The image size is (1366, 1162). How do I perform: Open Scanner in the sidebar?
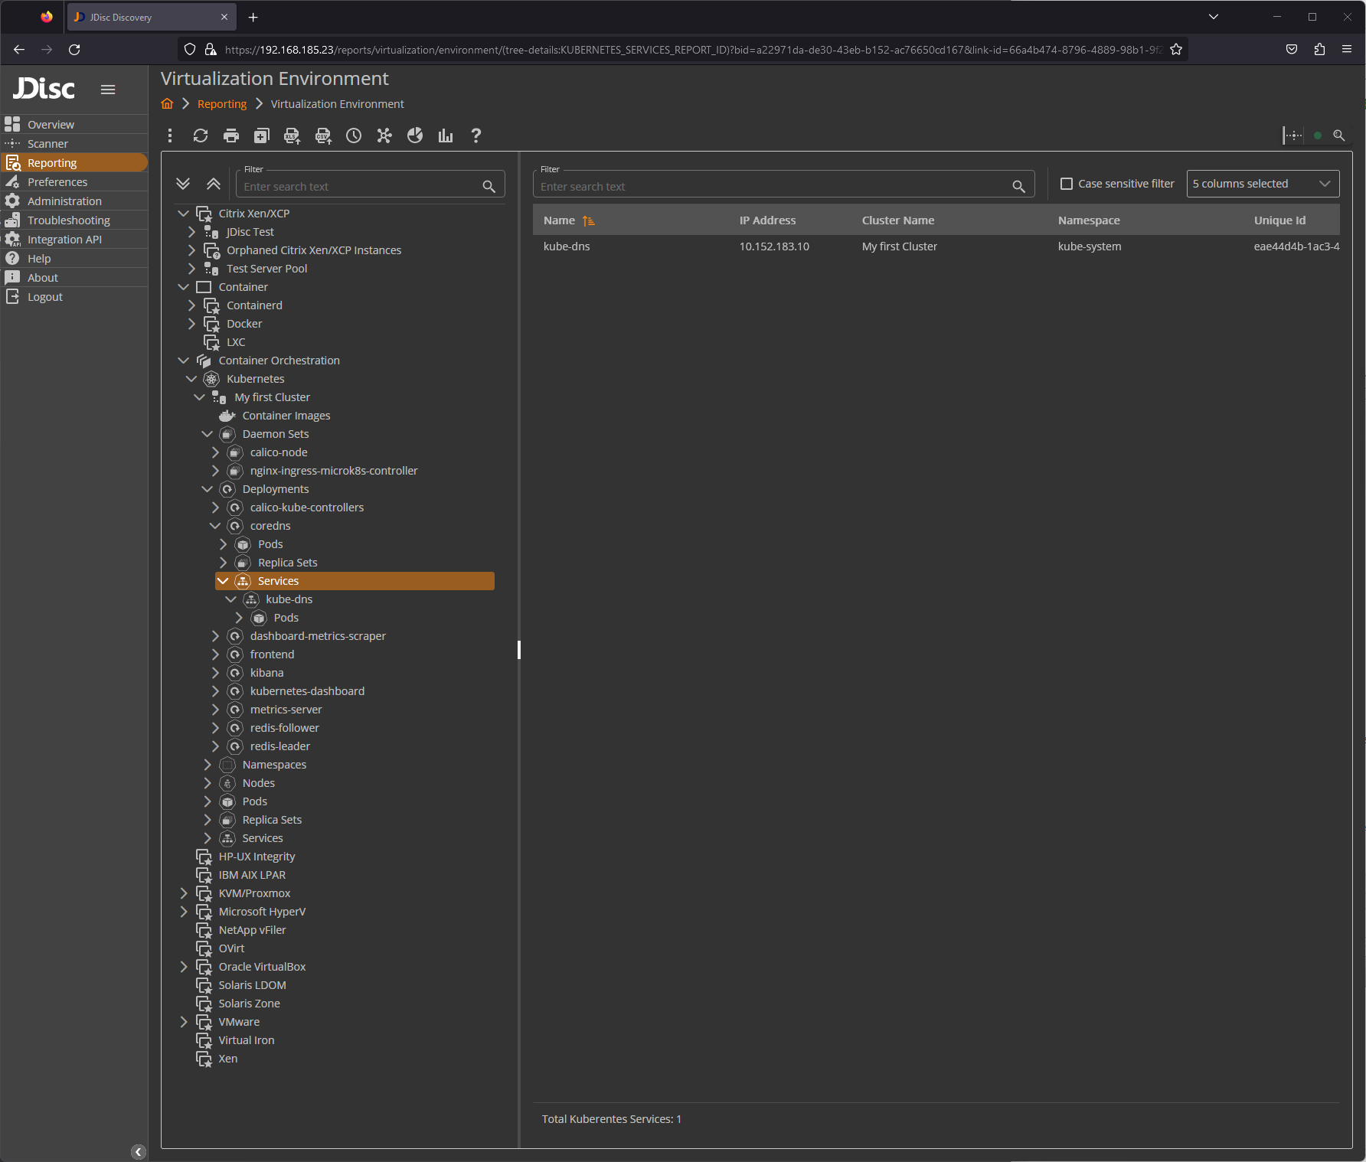[74, 143]
